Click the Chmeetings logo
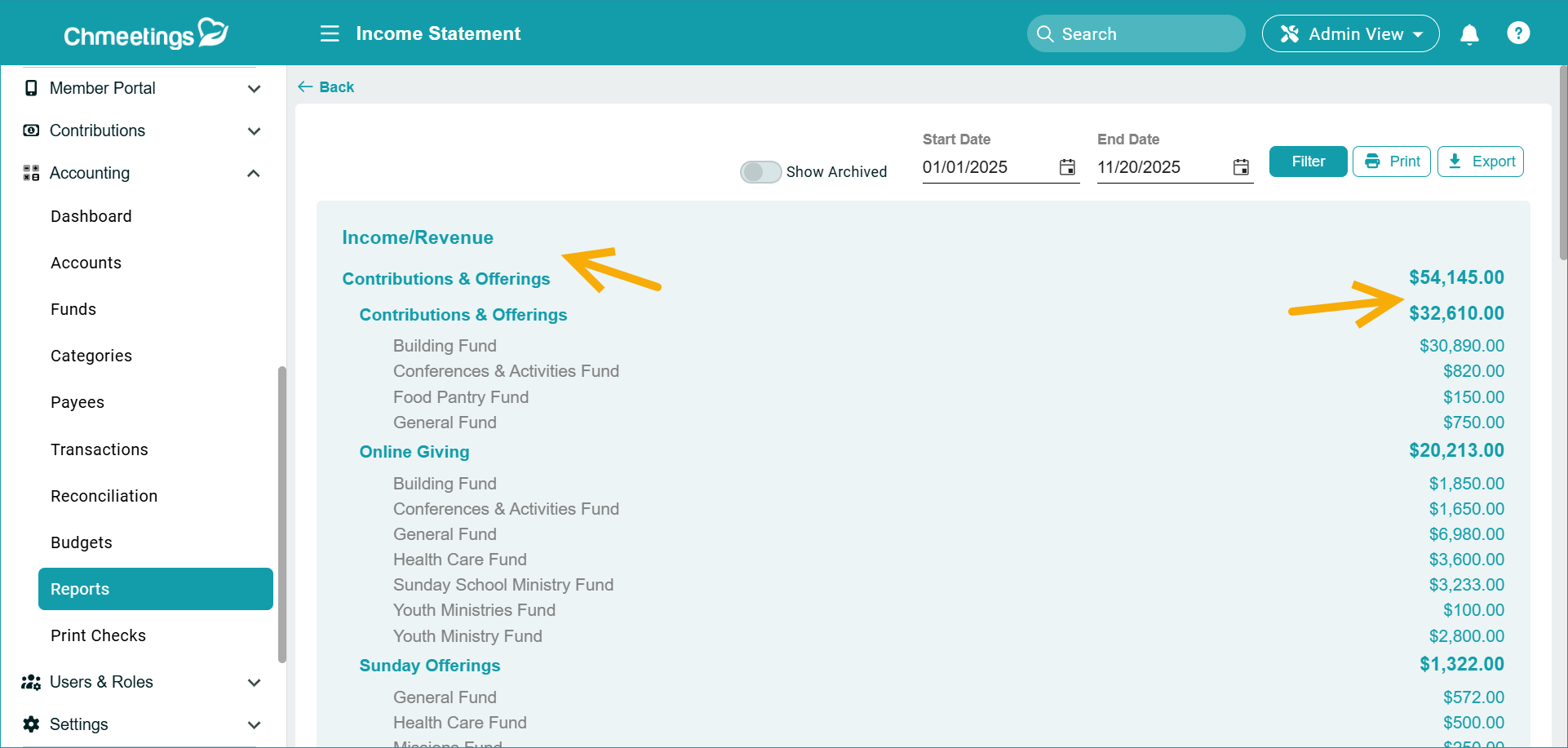Viewport: 1568px width, 748px height. [145, 33]
